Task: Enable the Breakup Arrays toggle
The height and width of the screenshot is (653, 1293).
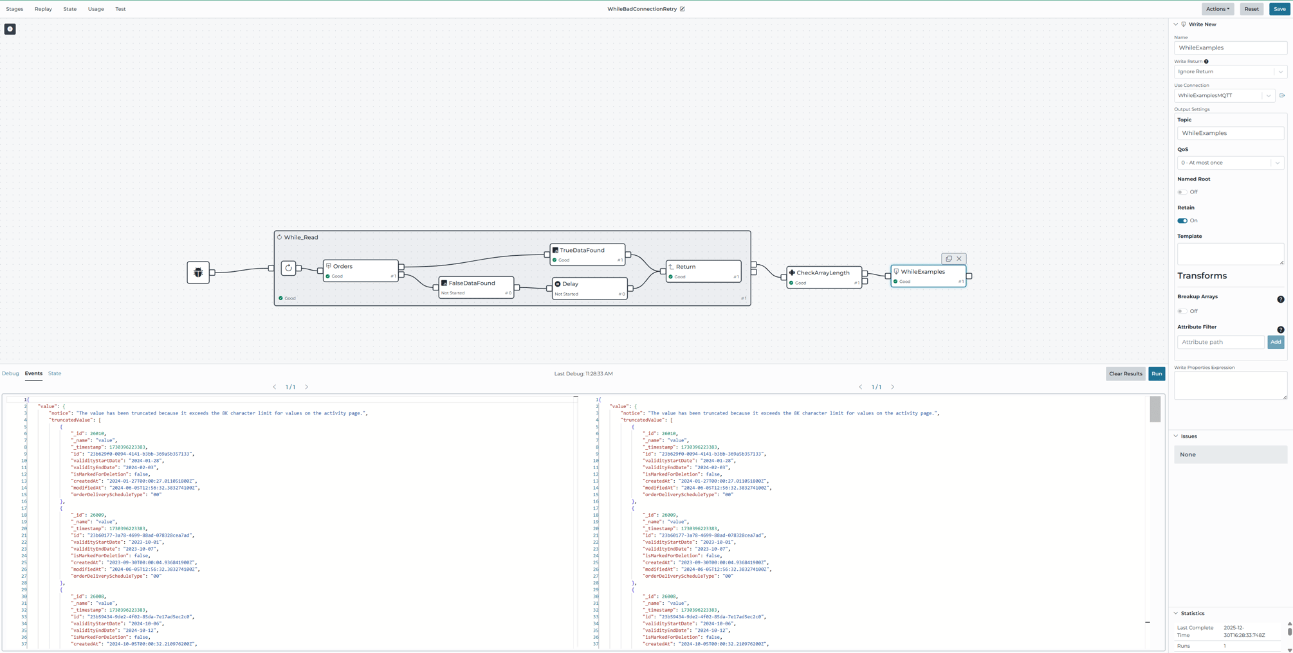Action: coord(1182,311)
